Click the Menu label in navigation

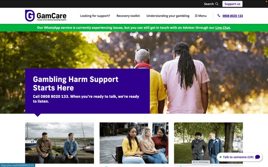pyautogui.click(x=202, y=16)
